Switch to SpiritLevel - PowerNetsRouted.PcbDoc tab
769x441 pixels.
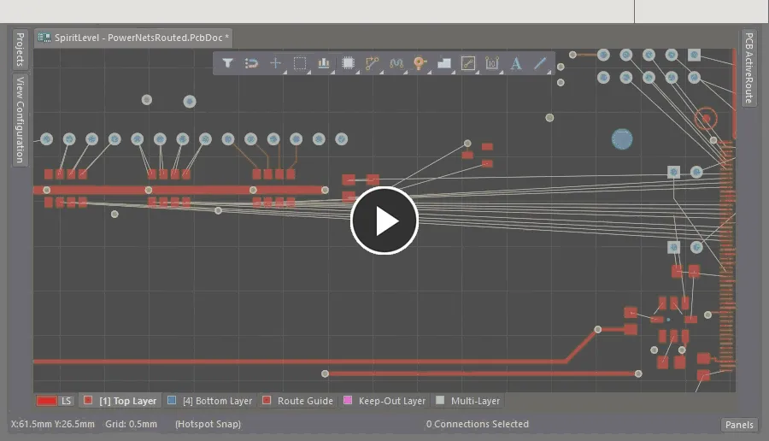click(133, 38)
